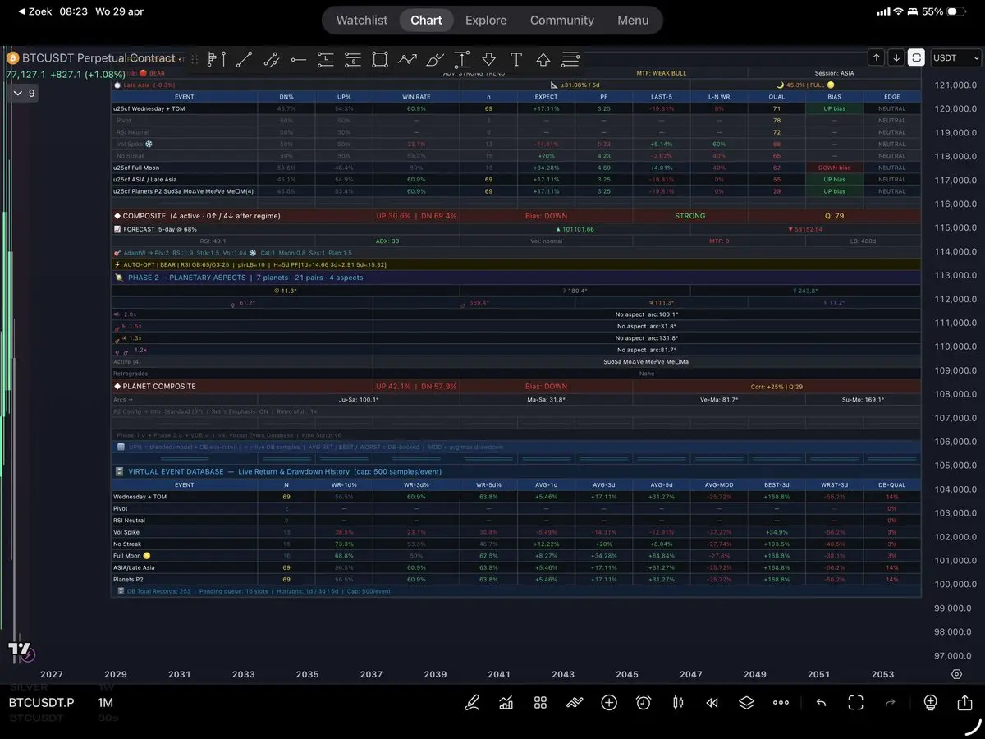
Task: Select the text annotation tool
Action: (x=515, y=59)
